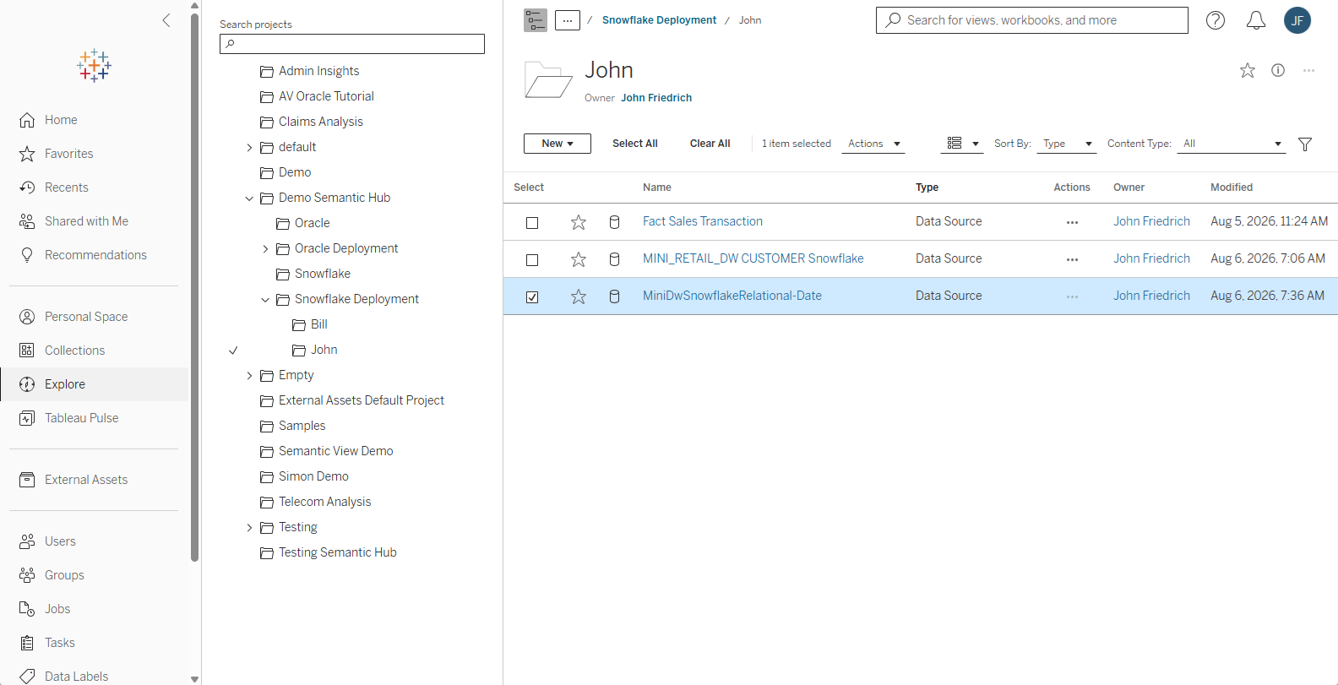Click the Admin Insights folder icon

267,72
